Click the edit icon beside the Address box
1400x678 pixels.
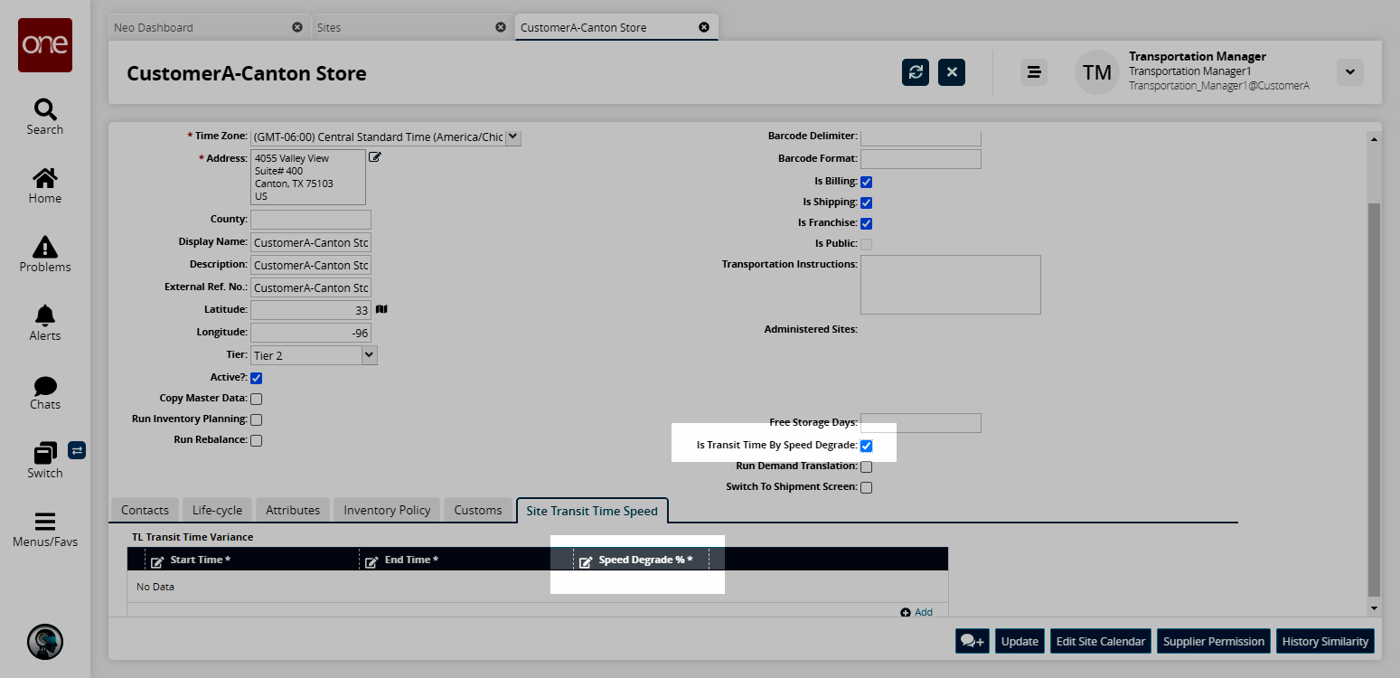click(375, 157)
